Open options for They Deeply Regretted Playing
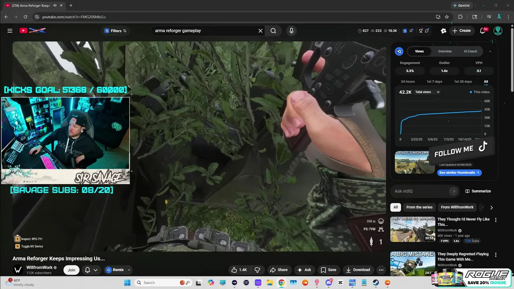The image size is (514, 289). pos(496,254)
